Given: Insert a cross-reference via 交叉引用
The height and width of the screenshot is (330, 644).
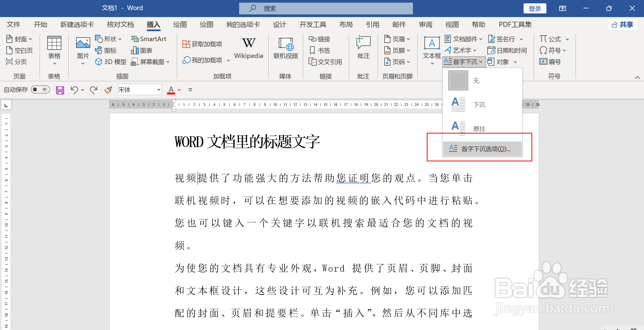Looking at the screenshot, I should click(325, 62).
